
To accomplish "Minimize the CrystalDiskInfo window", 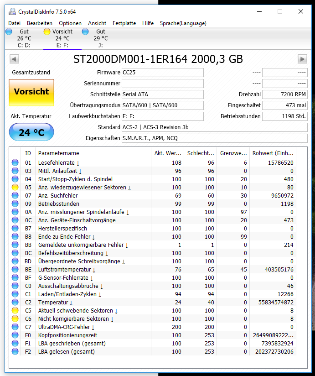I will click(x=259, y=11).
